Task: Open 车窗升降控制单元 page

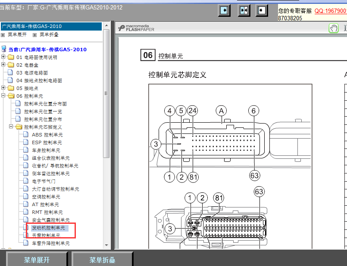Action: click(51, 243)
